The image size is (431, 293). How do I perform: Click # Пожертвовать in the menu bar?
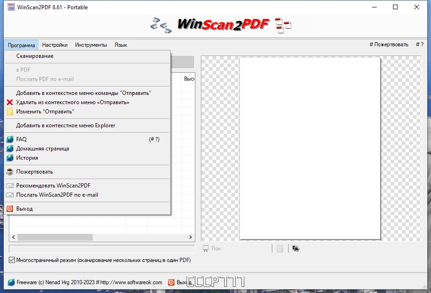click(x=389, y=44)
